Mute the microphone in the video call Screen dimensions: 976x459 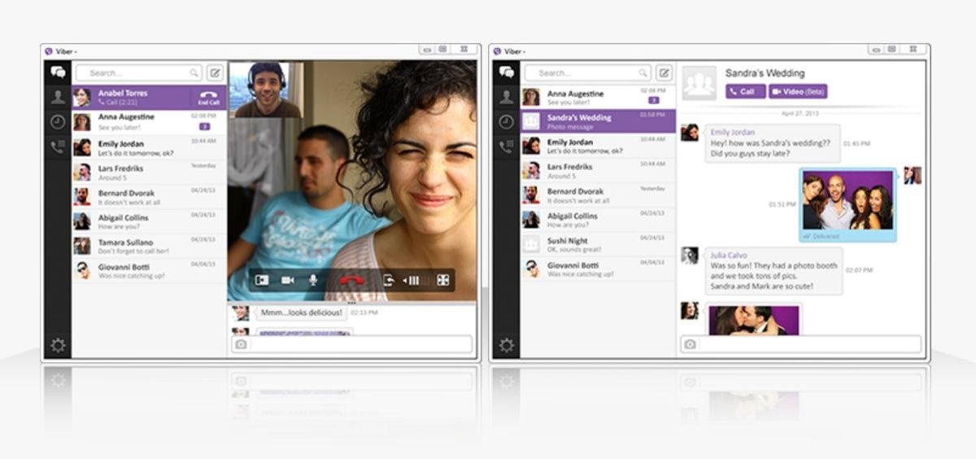coord(312,280)
